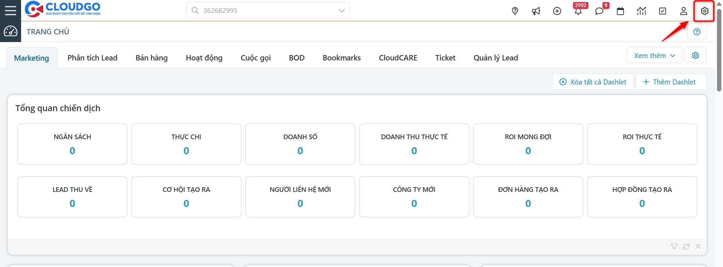Click the location pin icon

pos(515,11)
